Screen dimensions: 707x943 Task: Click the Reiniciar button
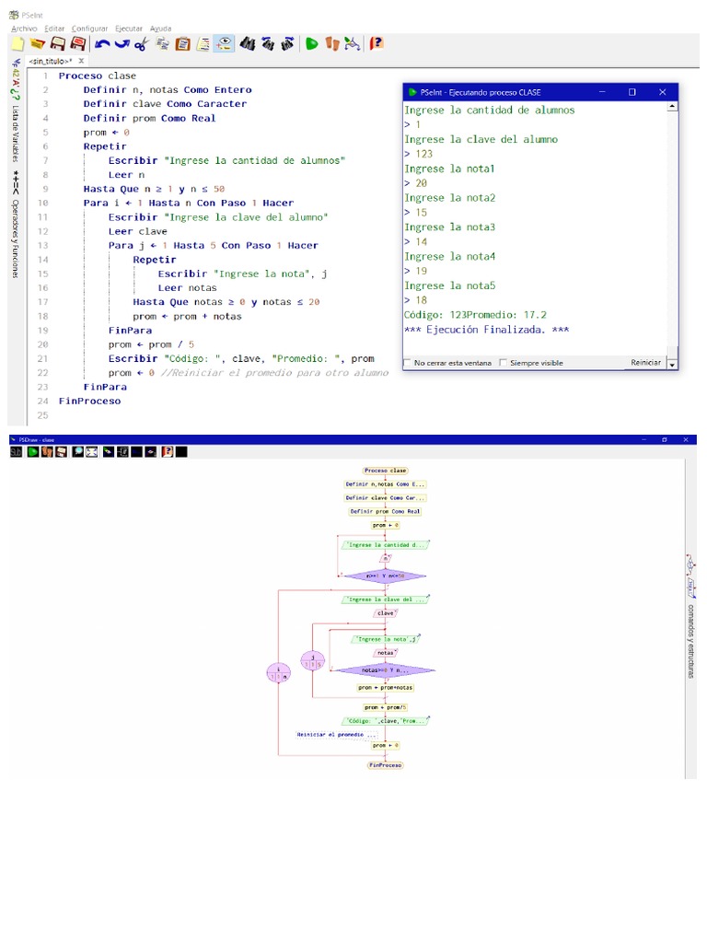pyautogui.click(x=645, y=363)
